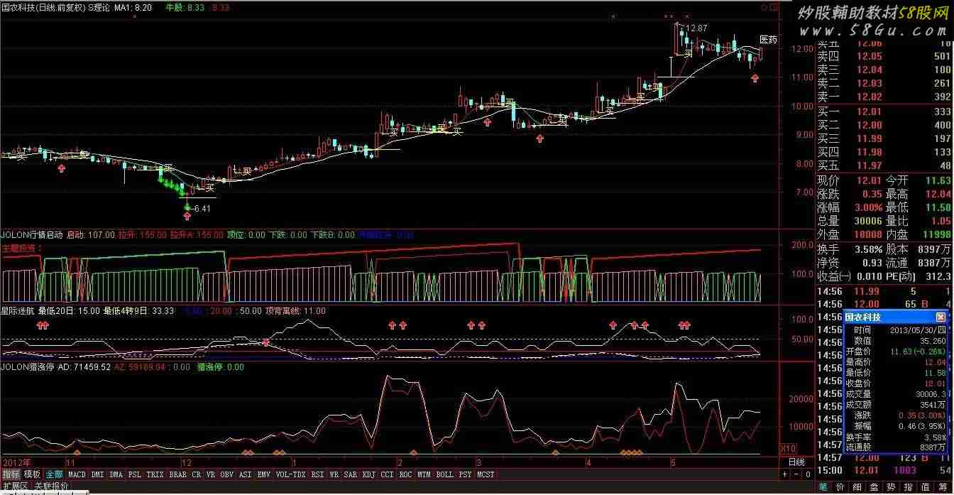Select the VOL-TDX indicator tab

(x=290, y=474)
